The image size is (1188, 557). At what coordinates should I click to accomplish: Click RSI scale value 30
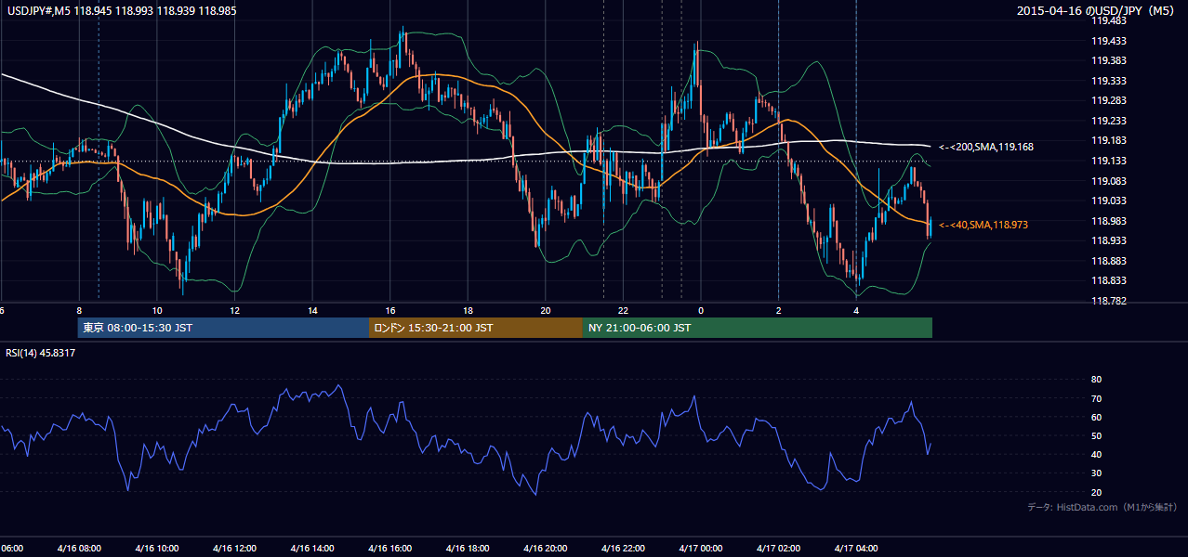tap(1096, 473)
